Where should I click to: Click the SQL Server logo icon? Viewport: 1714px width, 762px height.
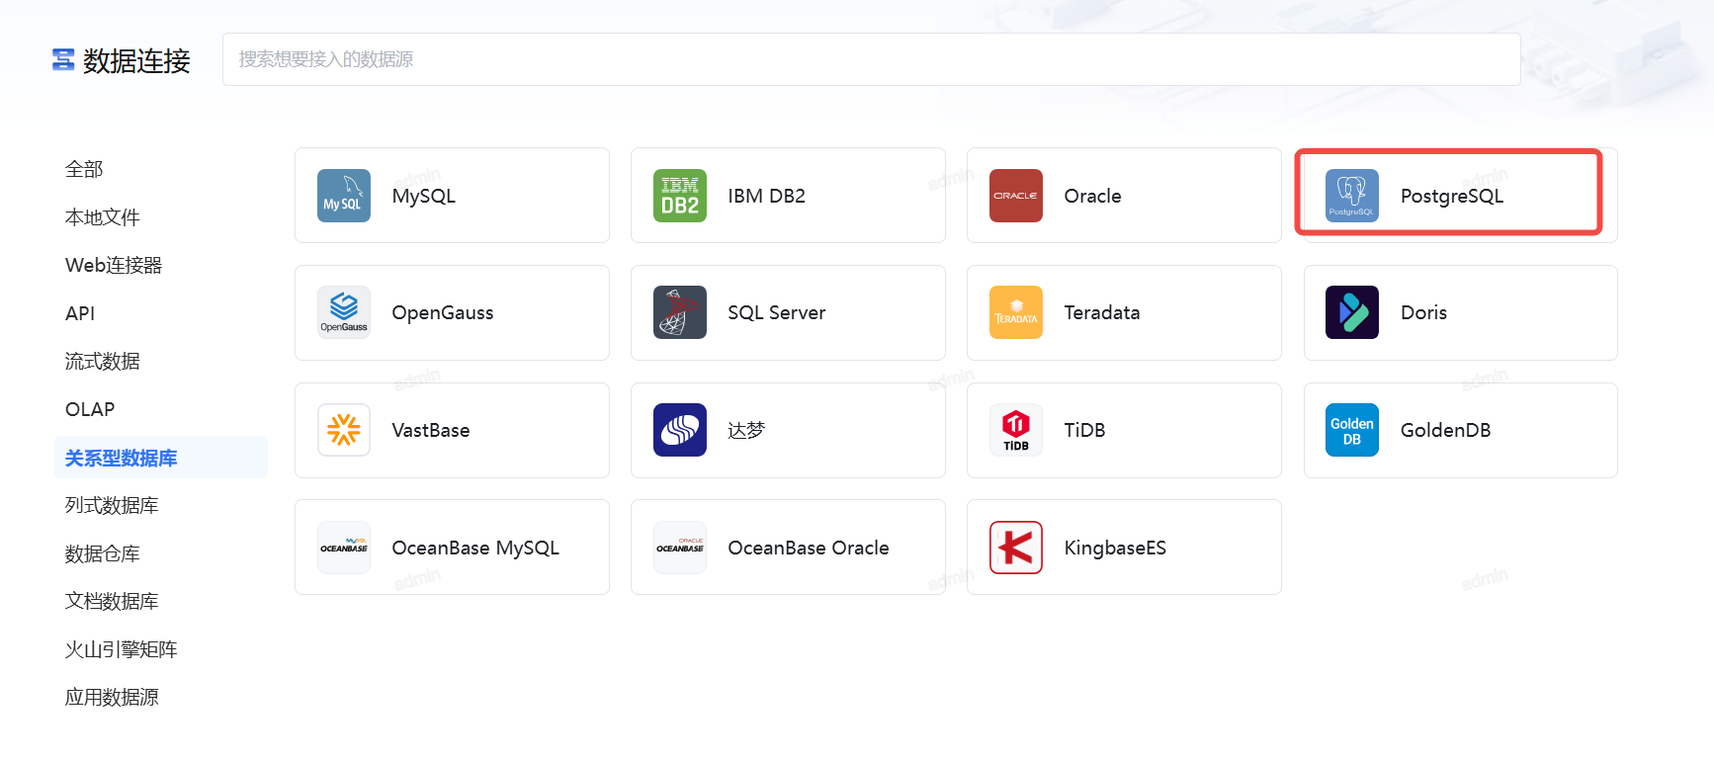pos(680,312)
